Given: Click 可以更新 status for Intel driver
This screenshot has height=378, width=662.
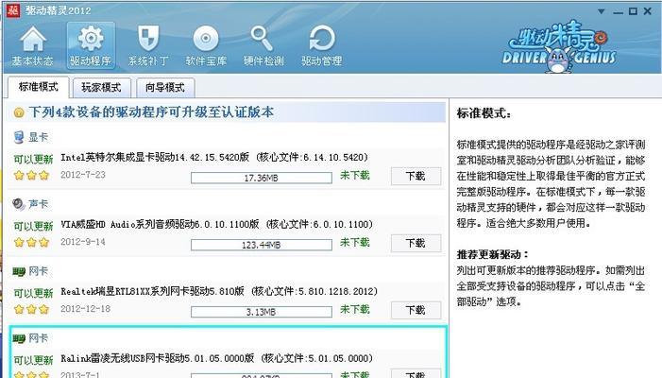Looking at the screenshot, I should [33, 159].
